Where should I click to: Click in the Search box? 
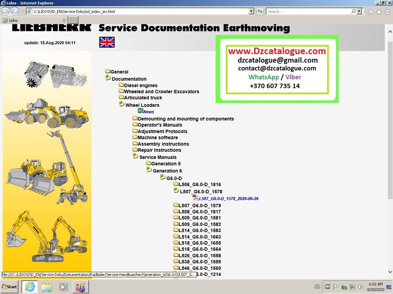[x=308, y=11]
